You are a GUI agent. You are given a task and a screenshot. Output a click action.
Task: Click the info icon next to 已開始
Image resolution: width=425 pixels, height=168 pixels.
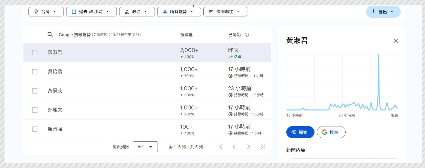point(247,35)
